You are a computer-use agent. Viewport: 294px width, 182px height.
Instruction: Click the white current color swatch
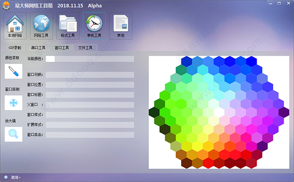pyautogui.click(x=50, y=59)
